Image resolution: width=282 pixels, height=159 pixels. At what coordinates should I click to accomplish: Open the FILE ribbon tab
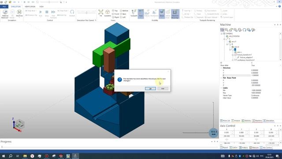(x=4, y=7)
